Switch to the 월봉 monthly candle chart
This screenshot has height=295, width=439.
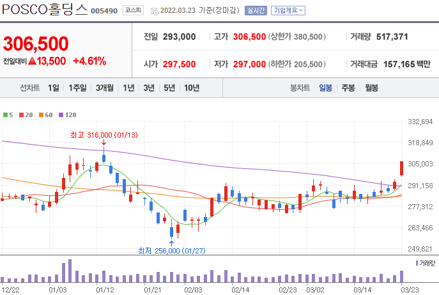click(x=371, y=88)
